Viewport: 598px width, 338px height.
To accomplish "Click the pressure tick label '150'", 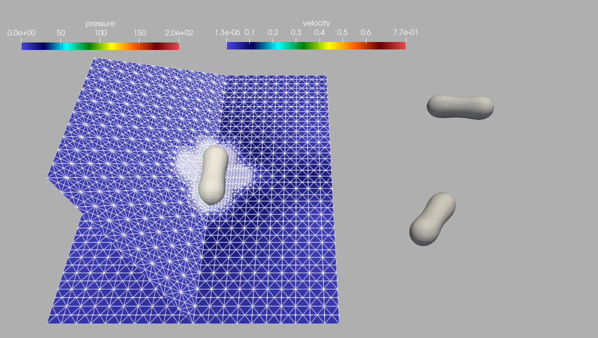I will [139, 33].
